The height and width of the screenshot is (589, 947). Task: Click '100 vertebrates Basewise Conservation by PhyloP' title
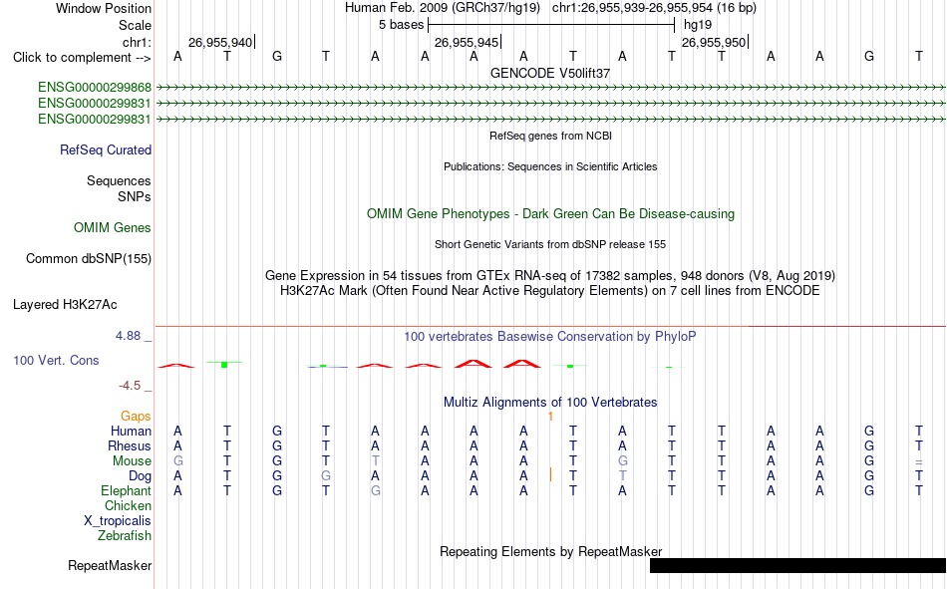[x=550, y=337]
